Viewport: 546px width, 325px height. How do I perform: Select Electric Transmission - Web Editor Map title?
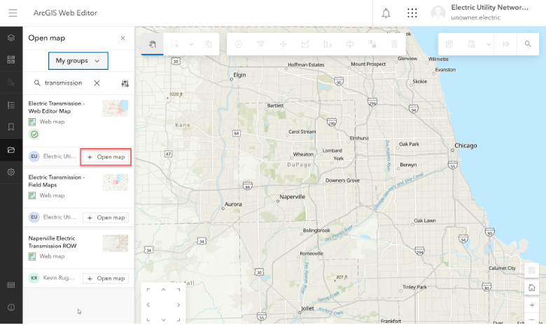click(57, 107)
